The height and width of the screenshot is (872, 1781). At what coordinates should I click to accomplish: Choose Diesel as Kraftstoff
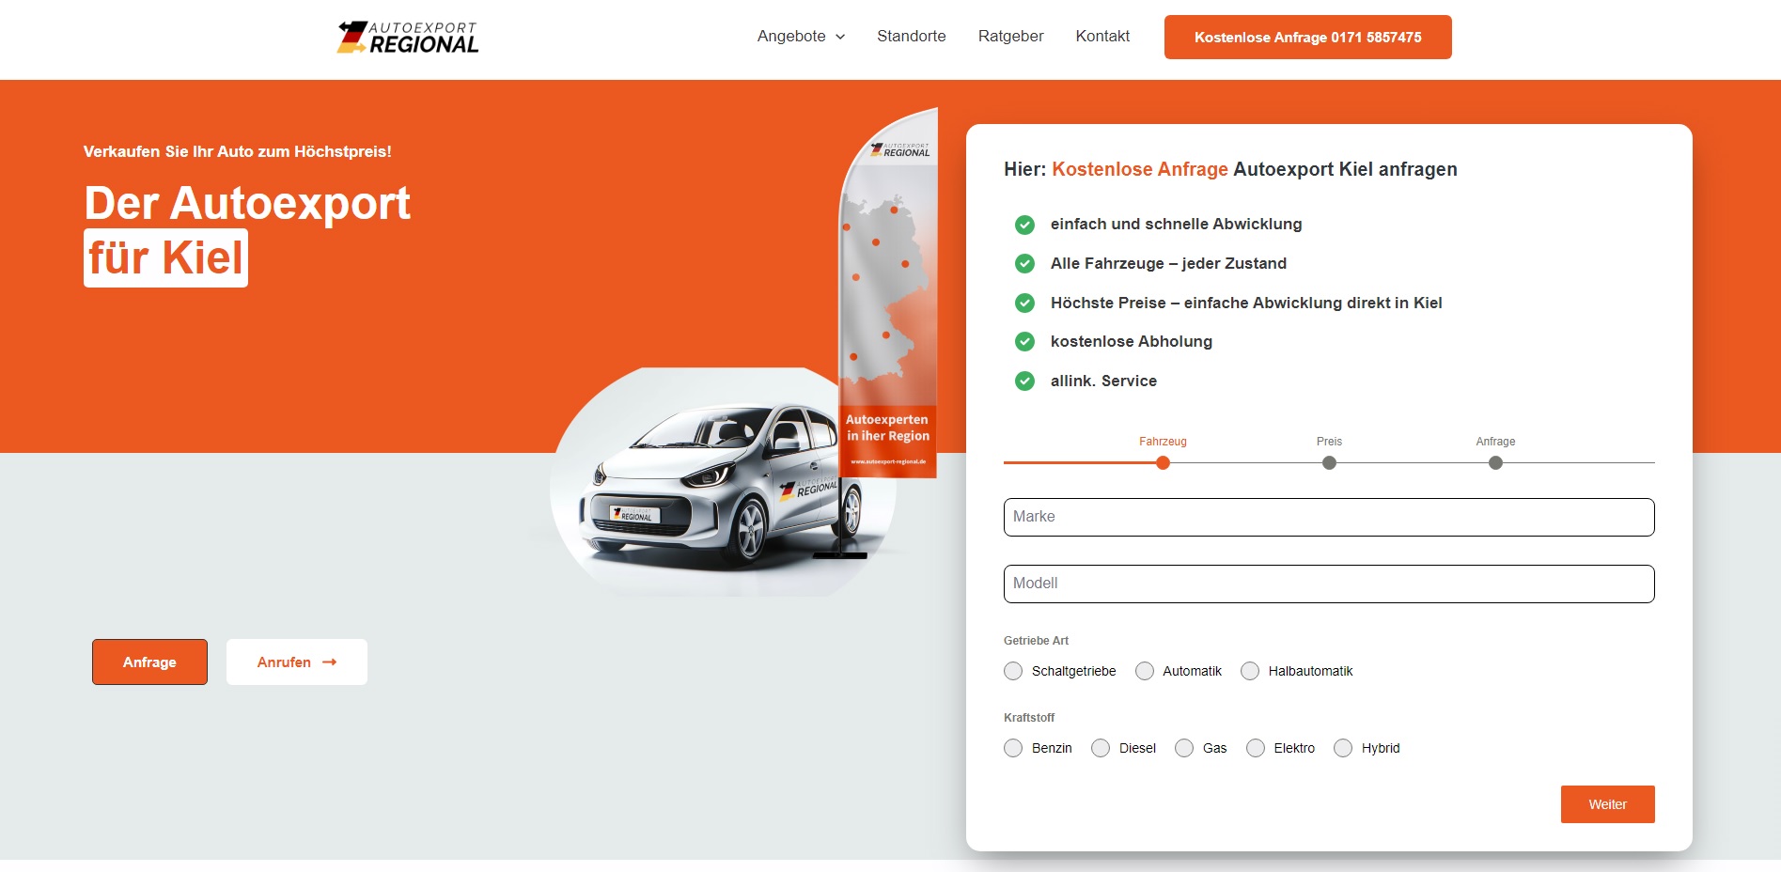1100,748
